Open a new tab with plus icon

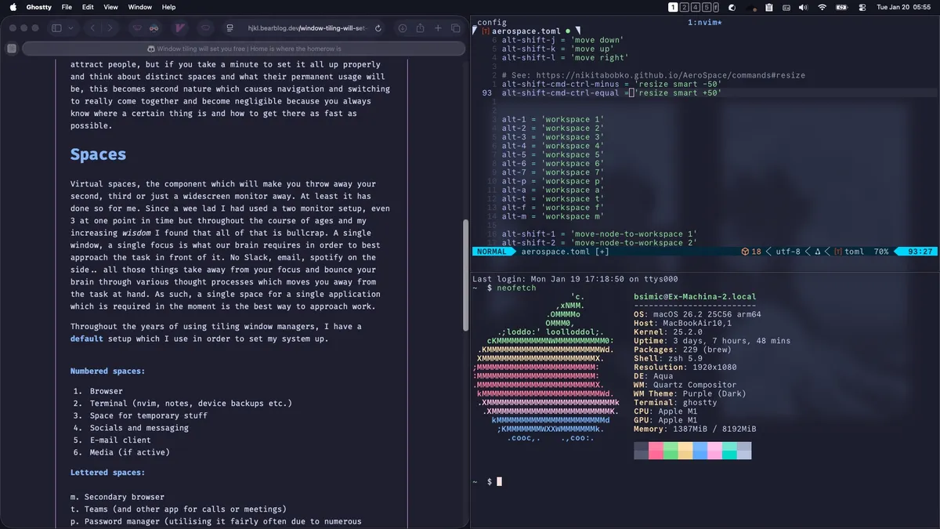pyautogui.click(x=439, y=27)
